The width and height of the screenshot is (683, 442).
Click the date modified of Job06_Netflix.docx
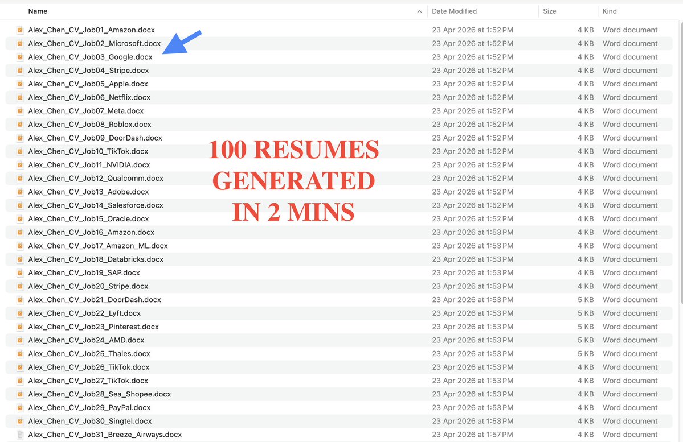[473, 97]
